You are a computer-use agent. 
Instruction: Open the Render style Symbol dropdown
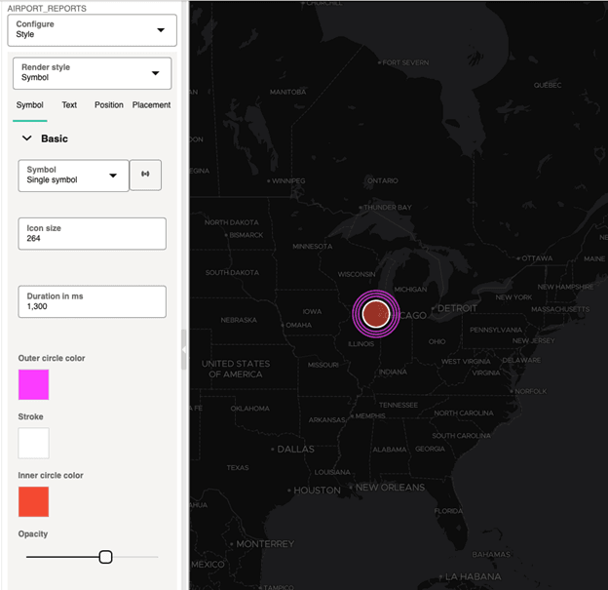[92, 73]
